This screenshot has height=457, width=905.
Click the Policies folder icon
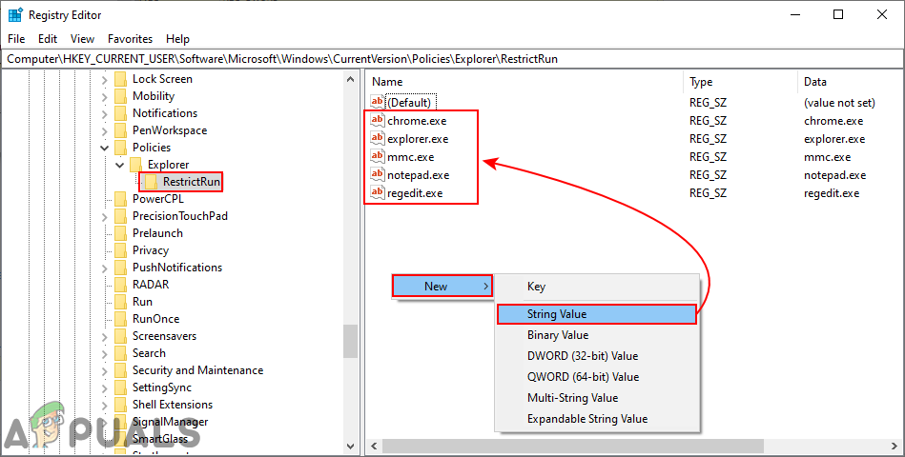(x=120, y=148)
